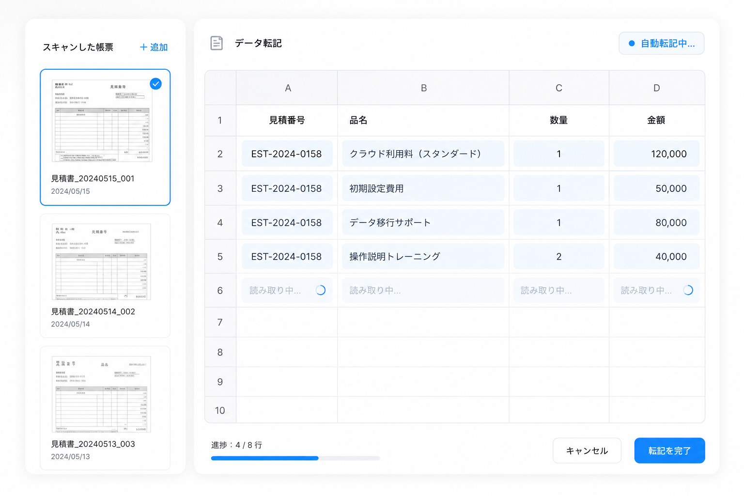Screen dimensions: 744x496
Task: Select scanned form 見積書_20240513_003 thumbnail
Action: tap(101, 394)
